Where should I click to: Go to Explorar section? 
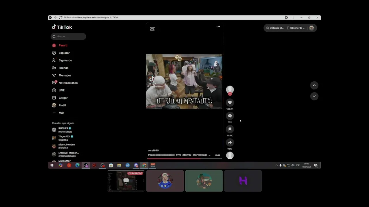[x=61, y=53]
